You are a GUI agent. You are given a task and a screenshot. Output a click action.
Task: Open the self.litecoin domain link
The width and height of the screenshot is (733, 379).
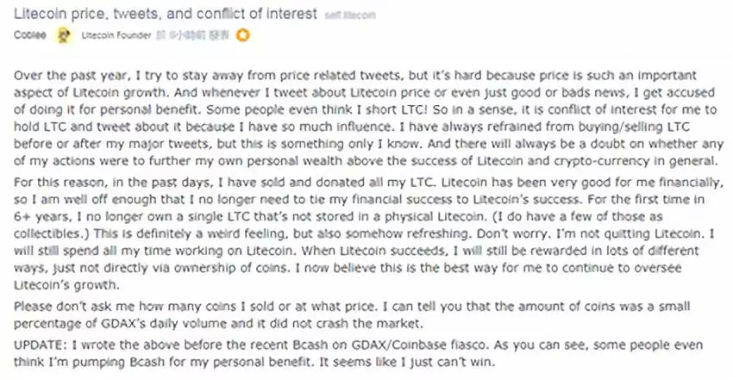[x=350, y=15]
